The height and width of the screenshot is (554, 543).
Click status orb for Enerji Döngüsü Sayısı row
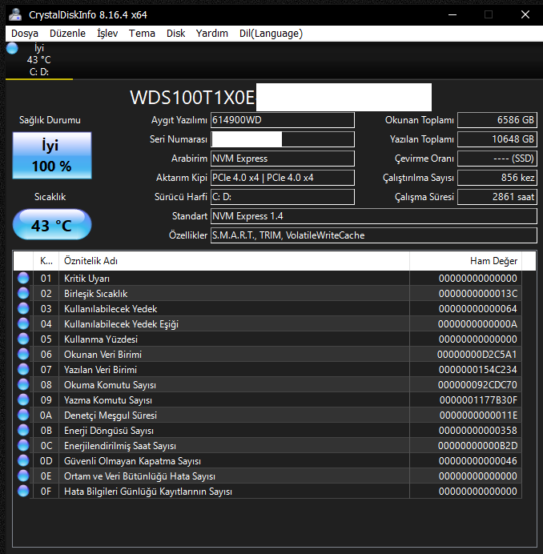point(23,431)
